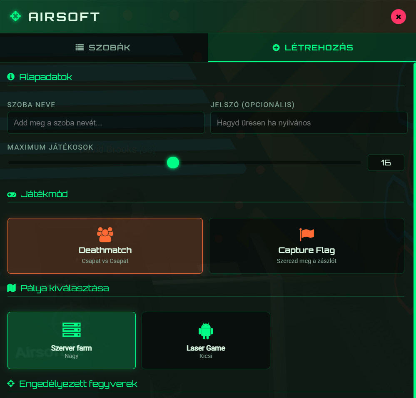The image size is (416, 398).
Task: Focus the Jelszó password field
Action: point(309,123)
